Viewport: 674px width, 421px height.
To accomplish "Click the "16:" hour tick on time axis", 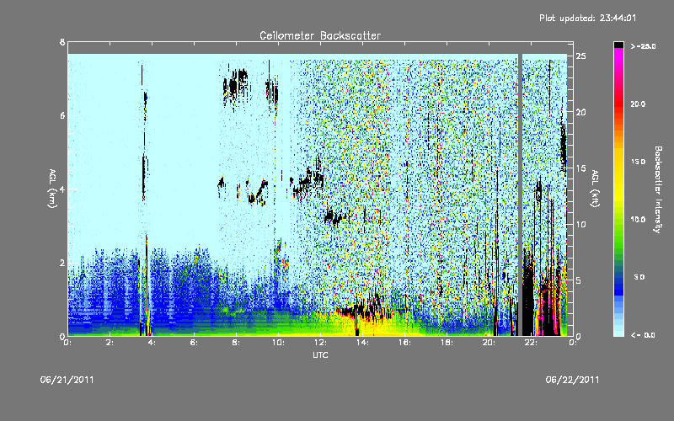I will [x=404, y=343].
